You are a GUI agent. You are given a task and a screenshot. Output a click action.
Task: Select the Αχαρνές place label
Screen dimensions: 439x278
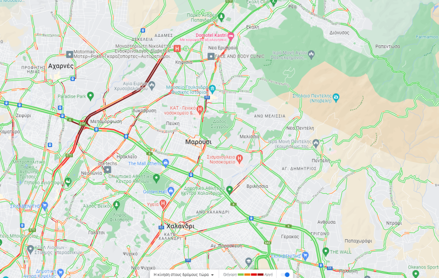61,66
